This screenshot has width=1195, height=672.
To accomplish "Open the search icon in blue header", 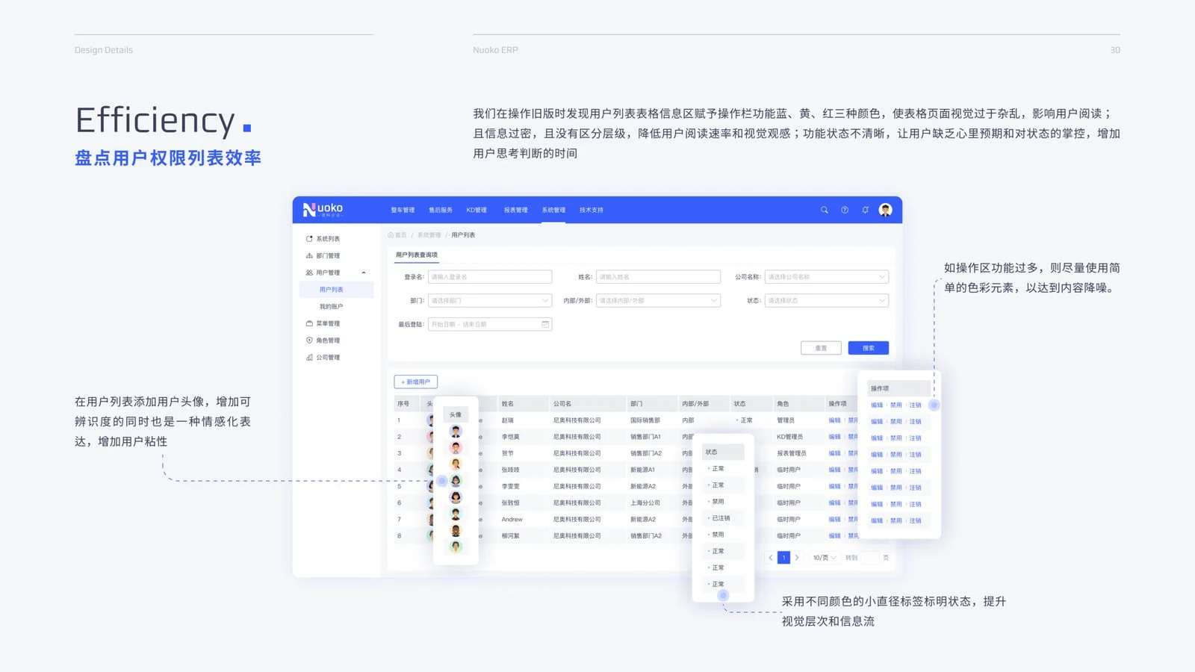I will pos(825,210).
